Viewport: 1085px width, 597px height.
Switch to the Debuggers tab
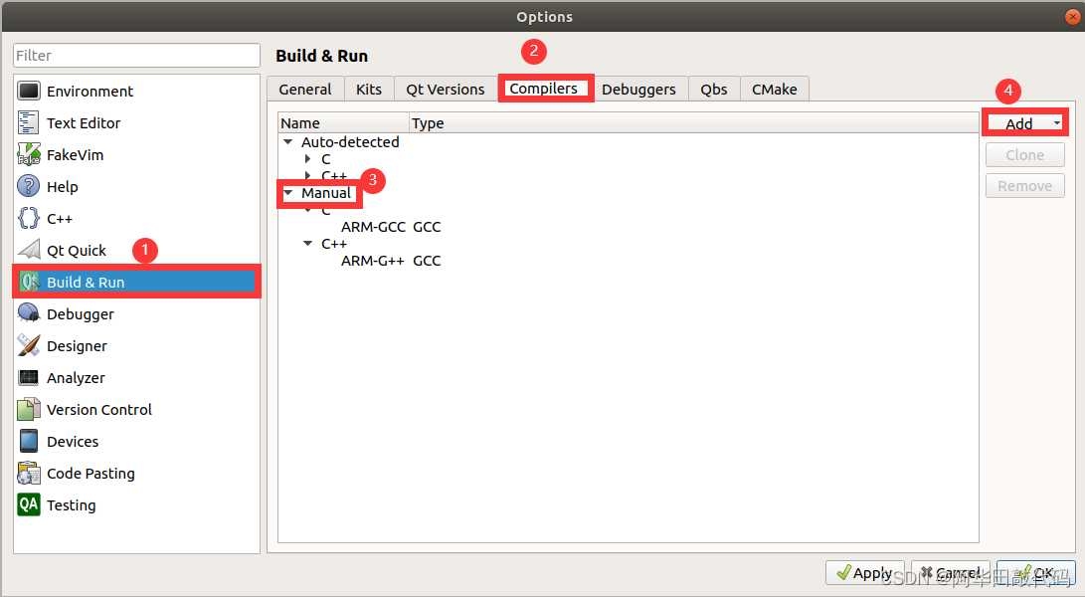coord(639,89)
